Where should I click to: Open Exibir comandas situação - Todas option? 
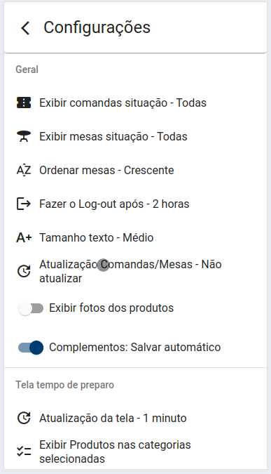(135, 103)
